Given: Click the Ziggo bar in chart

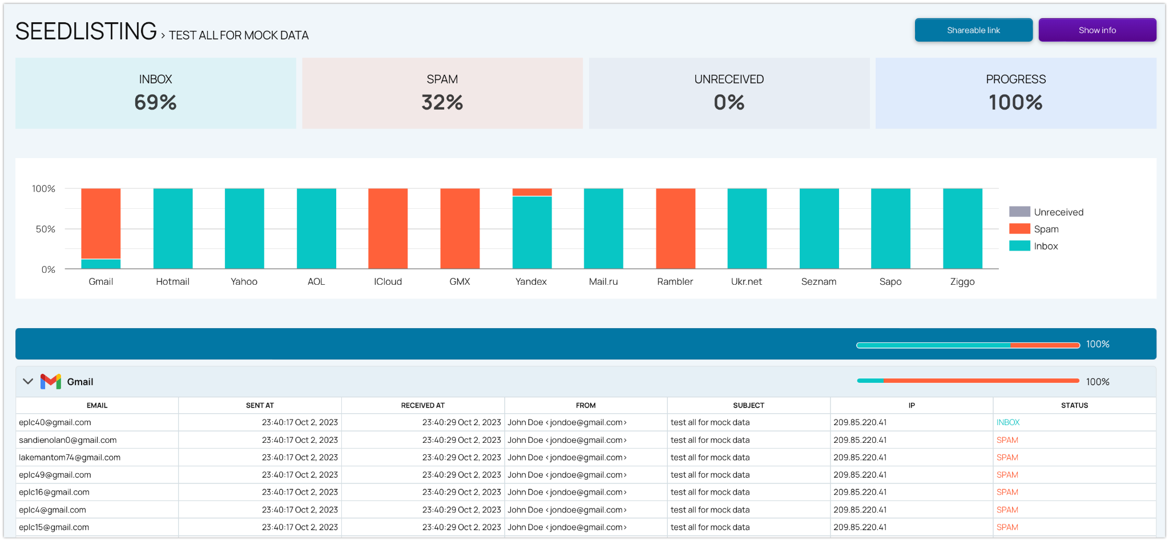Looking at the screenshot, I should tap(962, 228).
